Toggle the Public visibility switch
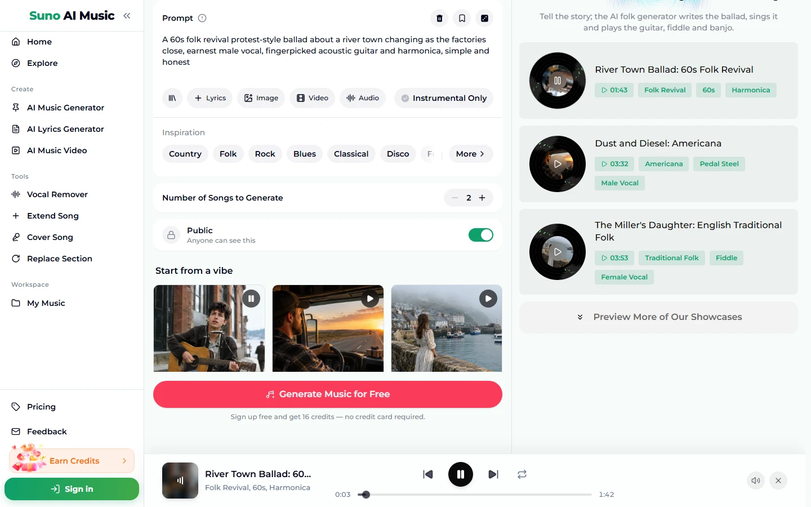Image resolution: width=811 pixels, height=507 pixels. [481, 235]
